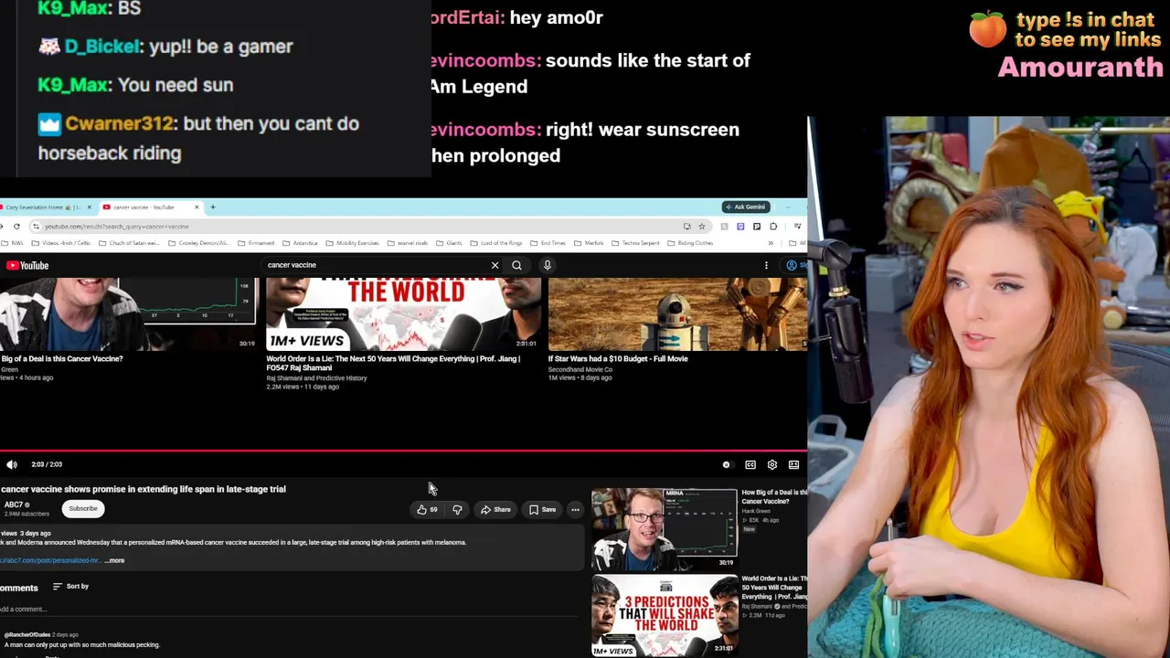
Task: Click the install app icon in address bar
Action: point(686,227)
